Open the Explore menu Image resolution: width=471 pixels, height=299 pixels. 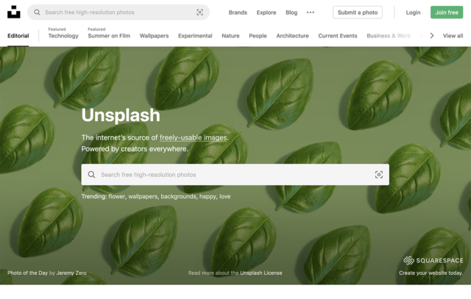point(266,12)
